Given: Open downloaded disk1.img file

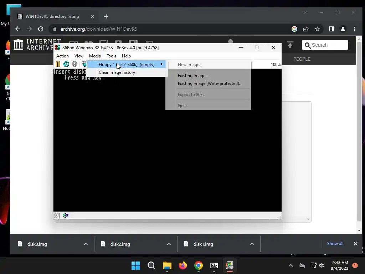Looking at the screenshot, I should [x=203, y=244].
